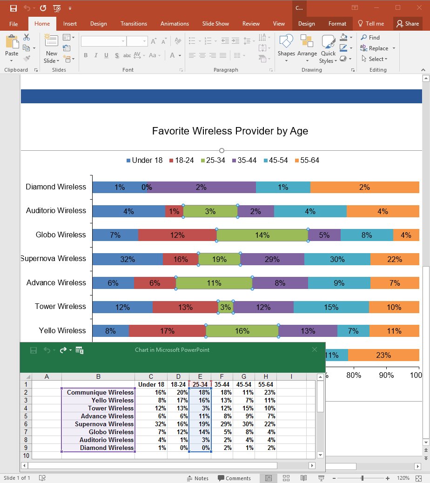Select column E header in spreadsheet
Viewport: 430px width, 483px height.
pyautogui.click(x=200, y=376)
